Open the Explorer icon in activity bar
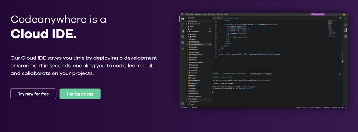This screenshot has width=358, height=132. (x=183, y=19)
